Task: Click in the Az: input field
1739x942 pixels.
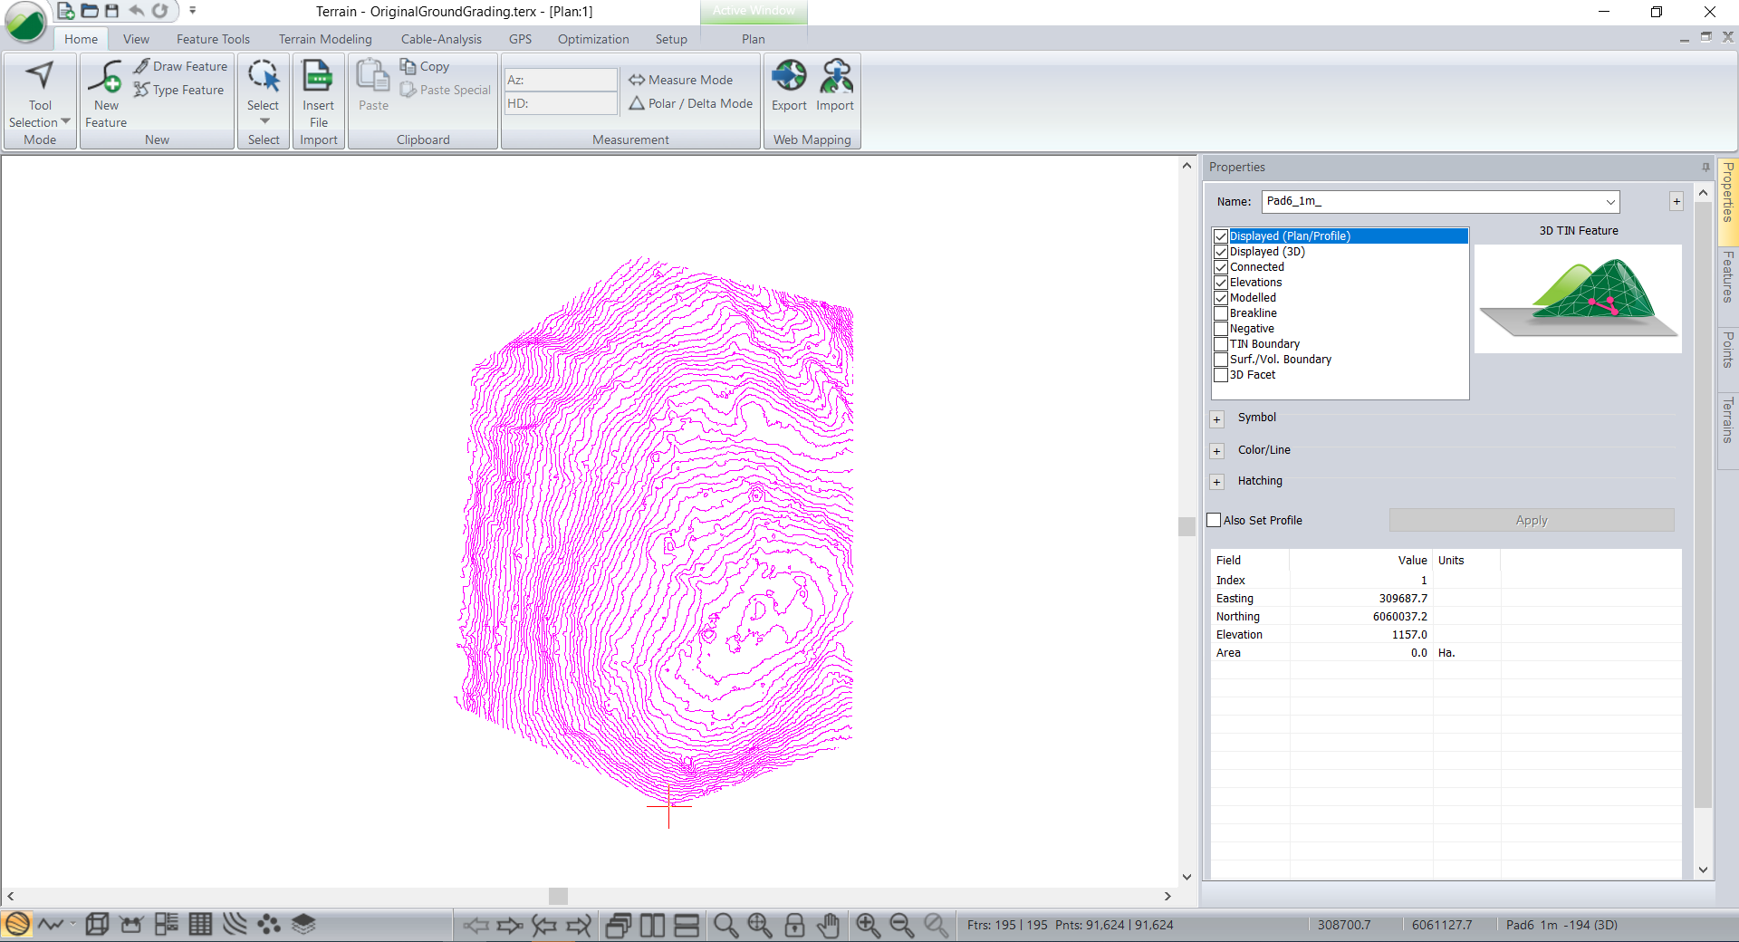Action: [560, 80]
